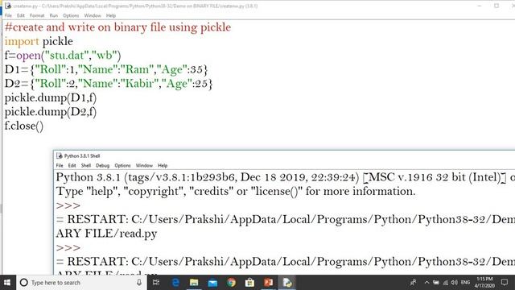Maximize the createnw.py editor window

pyautogui.click(x=496, y=6)
